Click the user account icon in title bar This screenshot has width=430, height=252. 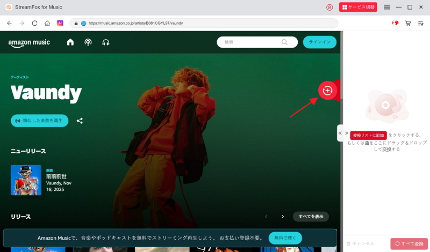329,8
